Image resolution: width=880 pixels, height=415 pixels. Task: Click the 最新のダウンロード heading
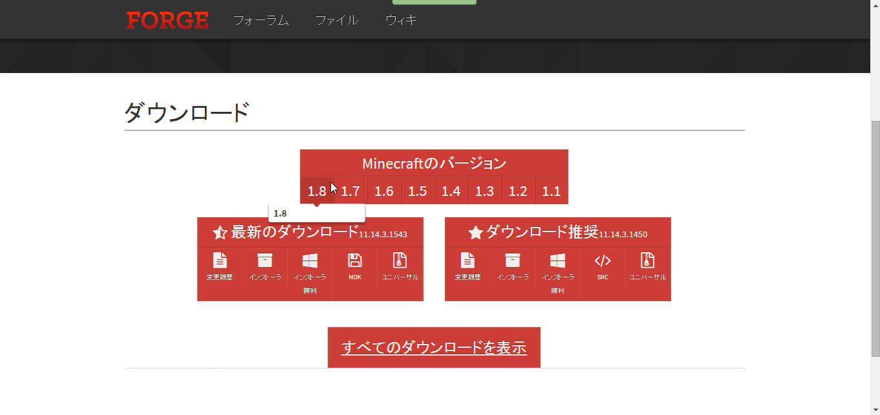coord(295,231)
